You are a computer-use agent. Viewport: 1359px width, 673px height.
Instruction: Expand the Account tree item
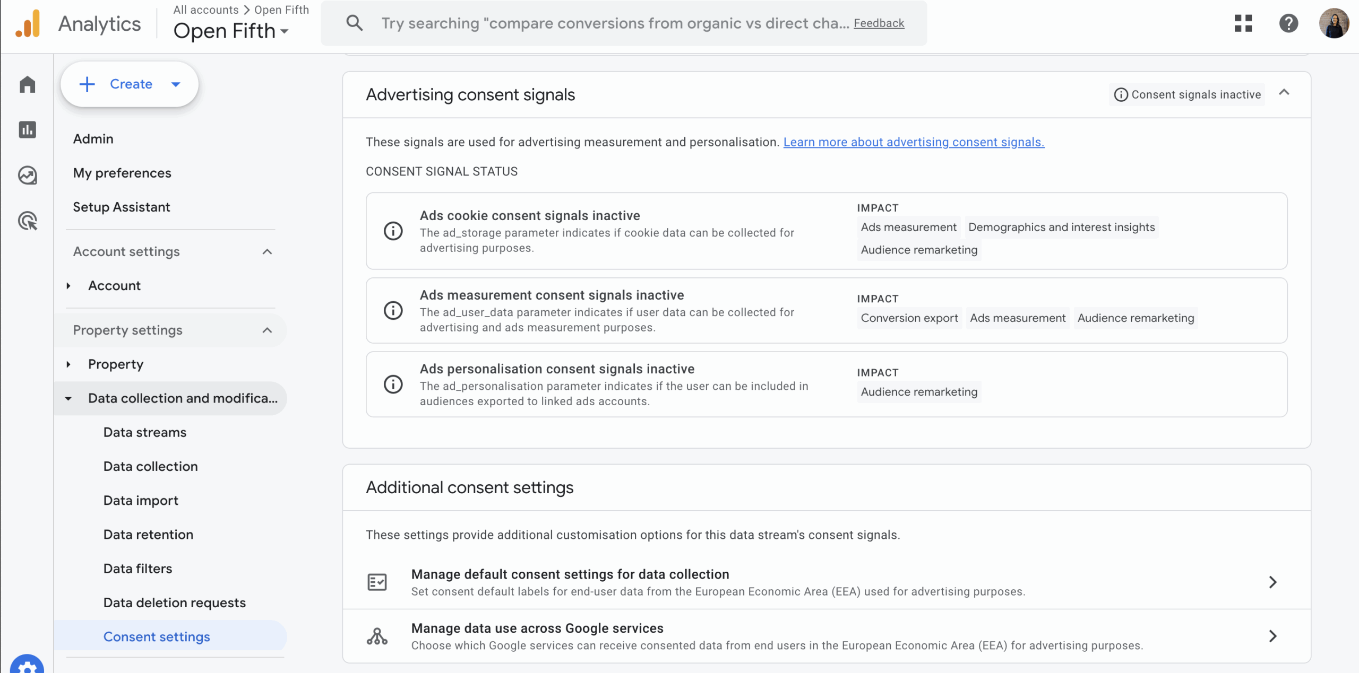click(68, 286)
